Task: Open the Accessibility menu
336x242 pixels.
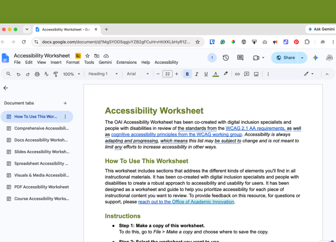Action: 166,62
